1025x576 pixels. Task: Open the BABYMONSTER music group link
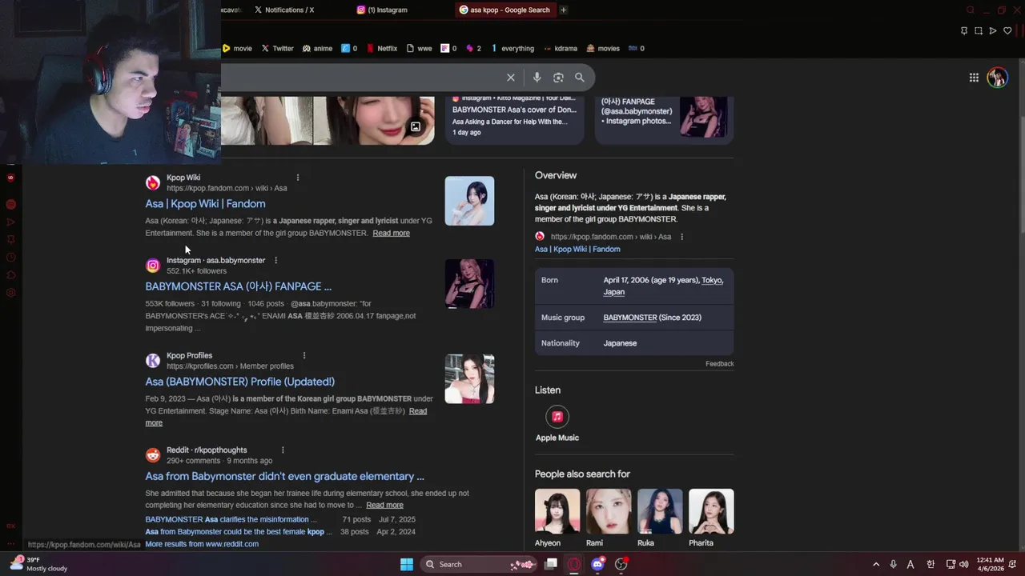coord(629,318)
